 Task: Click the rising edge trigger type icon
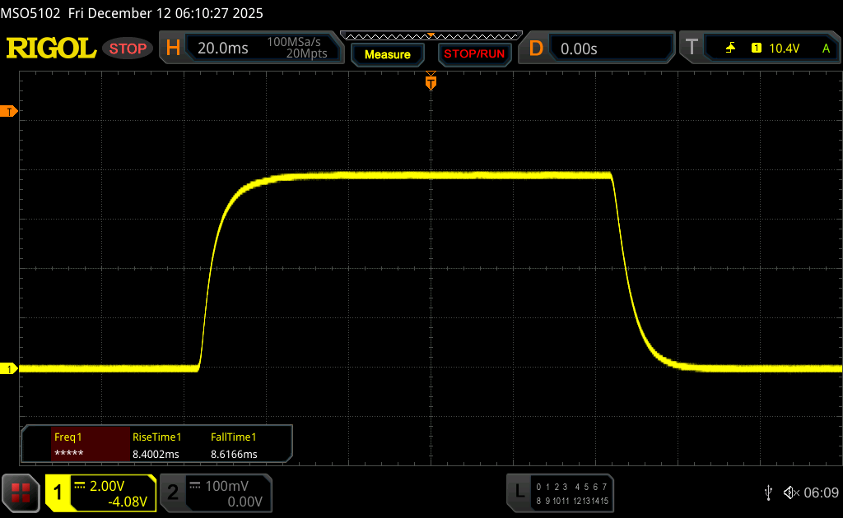click(x=730, y=49)
